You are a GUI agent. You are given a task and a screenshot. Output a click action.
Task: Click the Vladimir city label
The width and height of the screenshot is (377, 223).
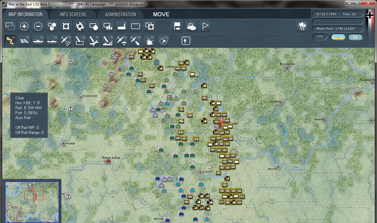coord(275,102)
